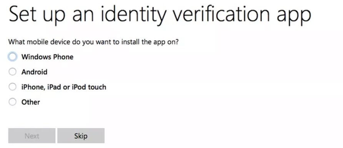Pick the Other radio button circle

coord(12,102)
